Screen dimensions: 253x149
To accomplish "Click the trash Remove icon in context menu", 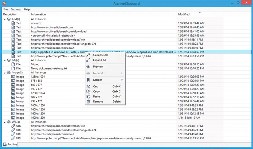I will click(88, 101).
